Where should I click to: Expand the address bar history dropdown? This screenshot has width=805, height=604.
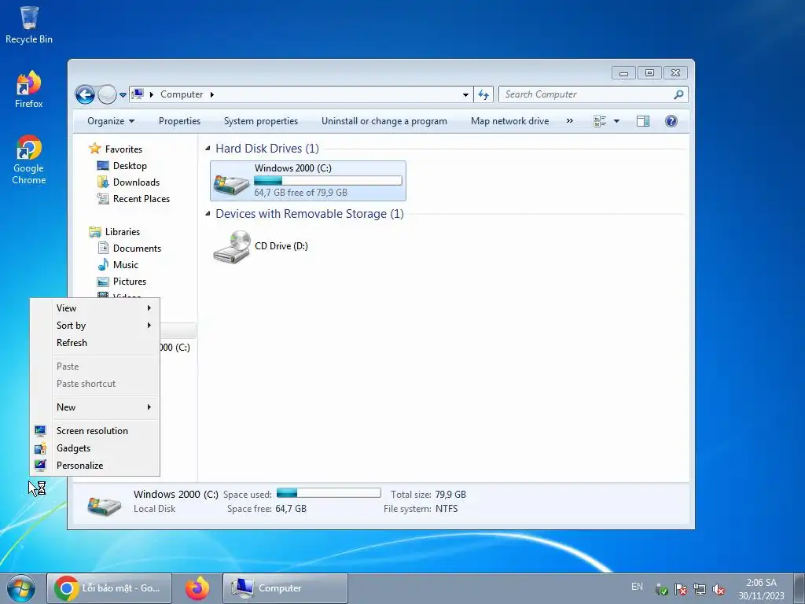coord(465,95)
